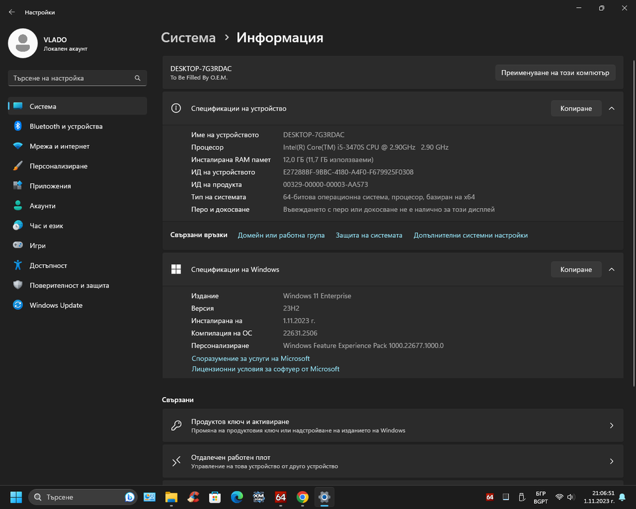
Task: Select the 12,0 ГБ RAM value
Action: coord(328,160)
